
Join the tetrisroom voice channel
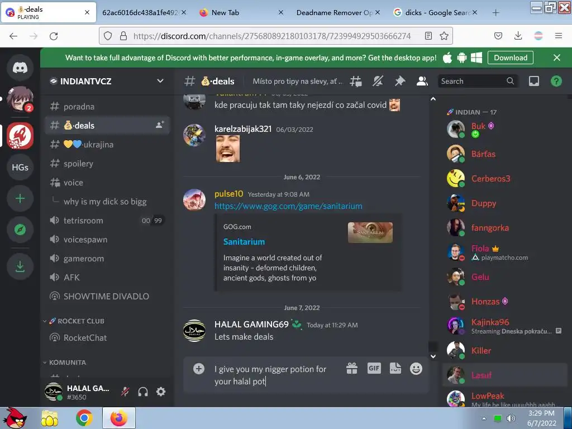pyautogui.click(x=107, y=220)
